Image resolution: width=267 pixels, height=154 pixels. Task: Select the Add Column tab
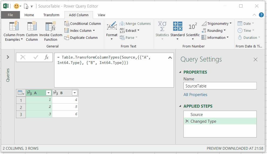coord(79,15)
